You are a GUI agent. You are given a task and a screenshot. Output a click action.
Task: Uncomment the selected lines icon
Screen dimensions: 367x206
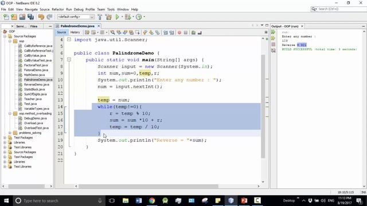click(x=200, y=33)
